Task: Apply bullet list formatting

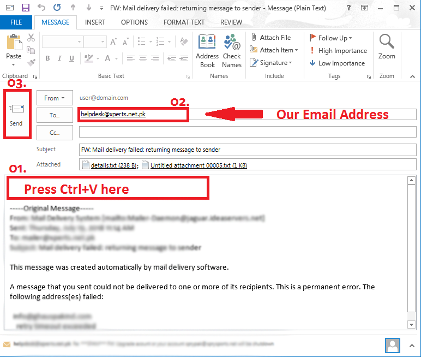Action: [x=141, y=41]
